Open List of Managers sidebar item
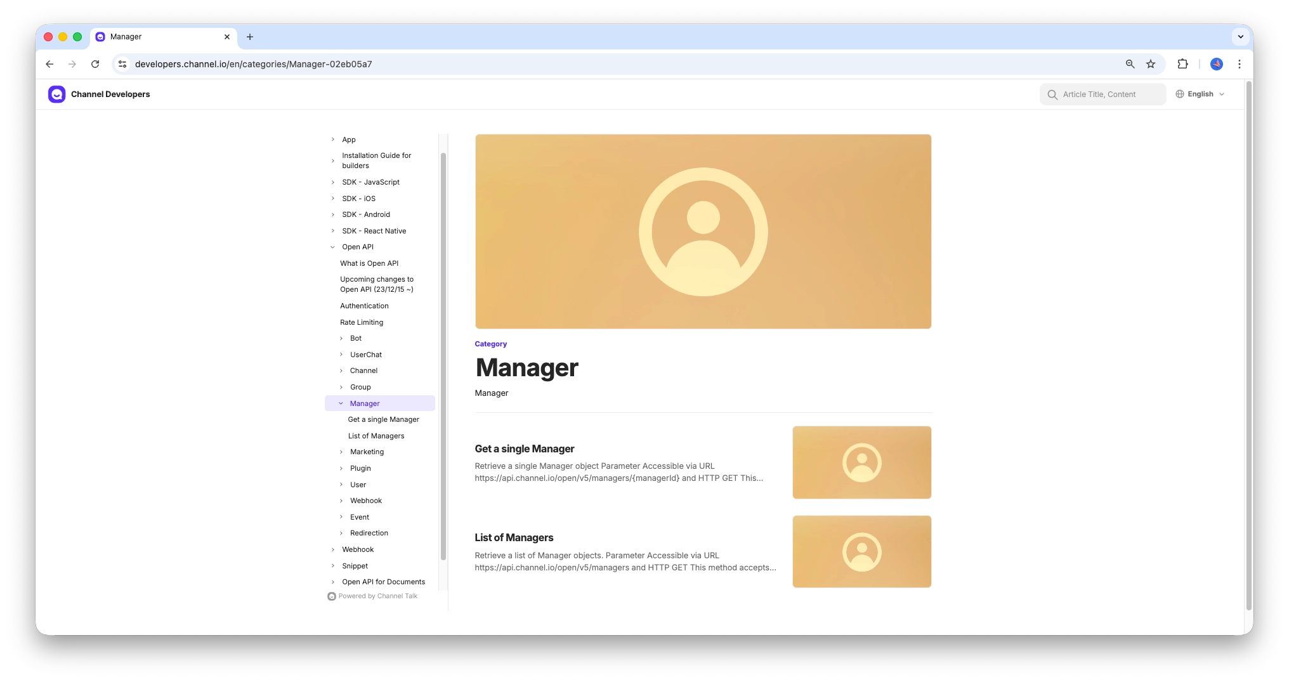Image resolution: width=1289 pixels, height=682 pixels. [376, 436]
